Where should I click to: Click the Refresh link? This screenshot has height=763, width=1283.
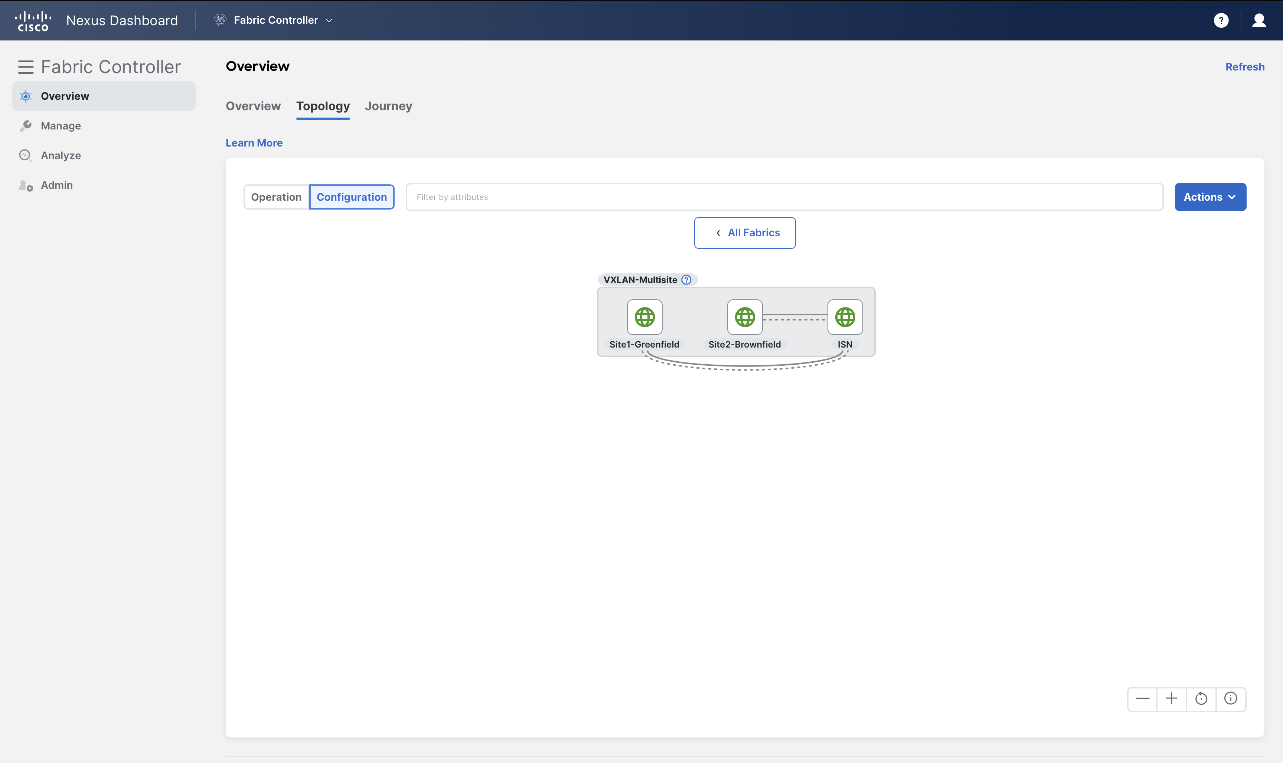(x=1244, y=67)
